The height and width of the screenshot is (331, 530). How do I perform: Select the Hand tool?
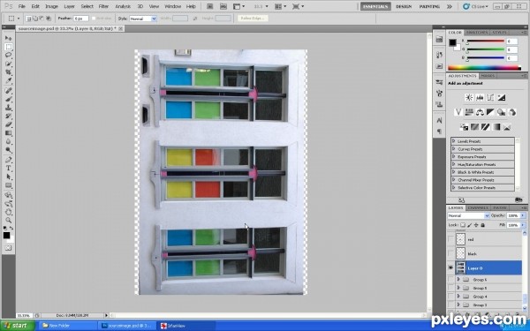(9, 212)
